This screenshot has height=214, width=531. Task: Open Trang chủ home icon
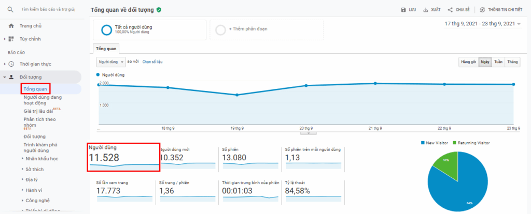(11, 25)
